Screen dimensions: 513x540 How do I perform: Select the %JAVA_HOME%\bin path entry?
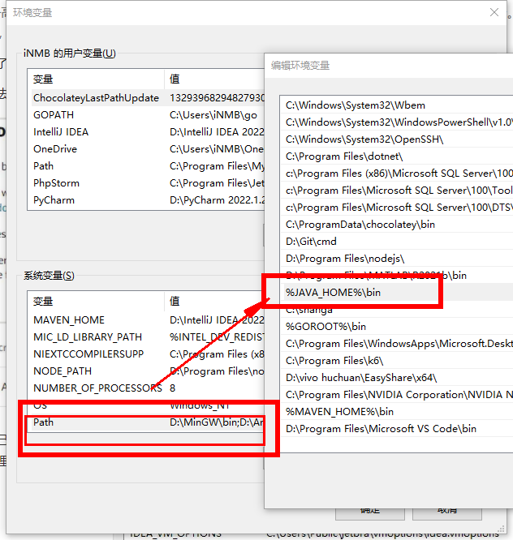tap(333, 292)
